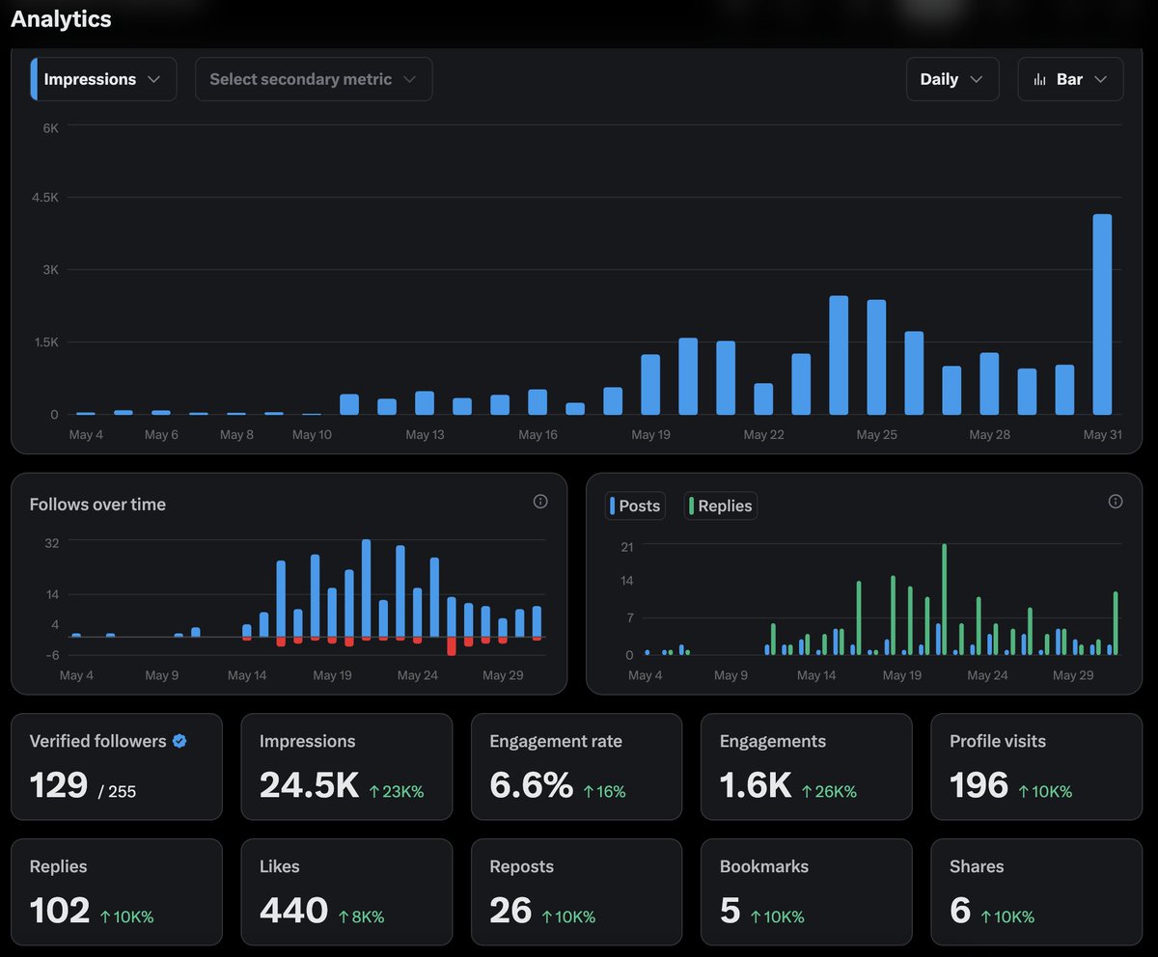Click the 8K% change beside Likes
This screenshot has height=957, width=1158.
(x=362, y=916)
